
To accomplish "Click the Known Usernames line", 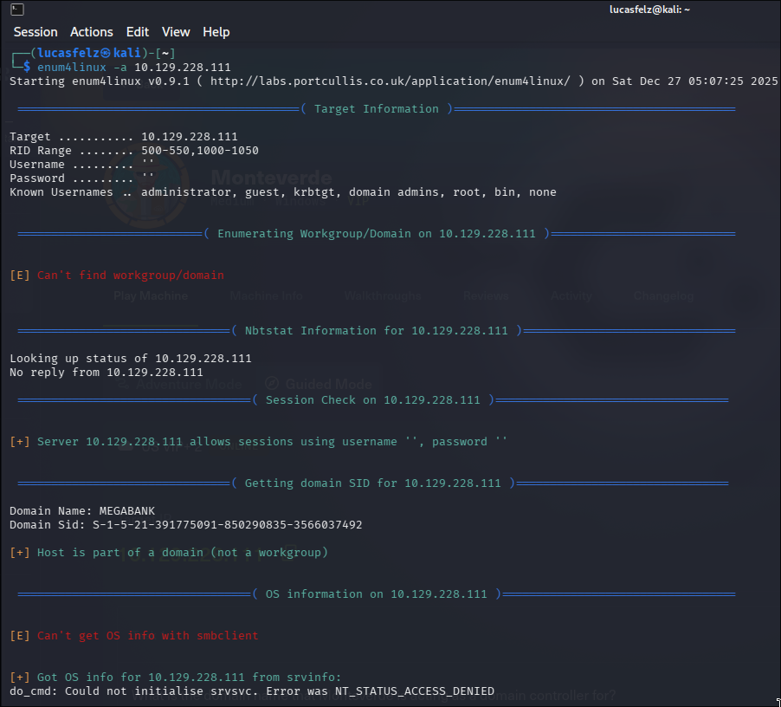I will pyautogui.click(x=283, y=192).
